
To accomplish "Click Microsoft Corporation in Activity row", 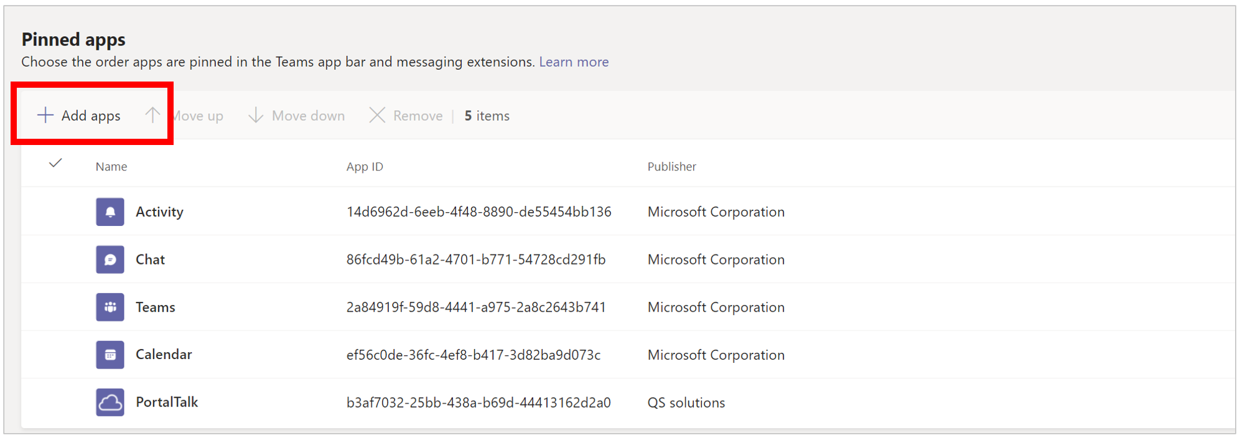I will [x=716, y=212].
